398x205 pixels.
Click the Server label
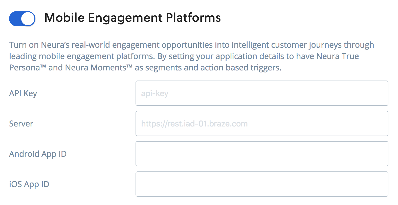21,124
